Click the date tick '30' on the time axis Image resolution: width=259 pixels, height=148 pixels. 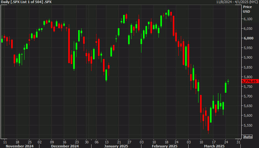coord(87,142)
